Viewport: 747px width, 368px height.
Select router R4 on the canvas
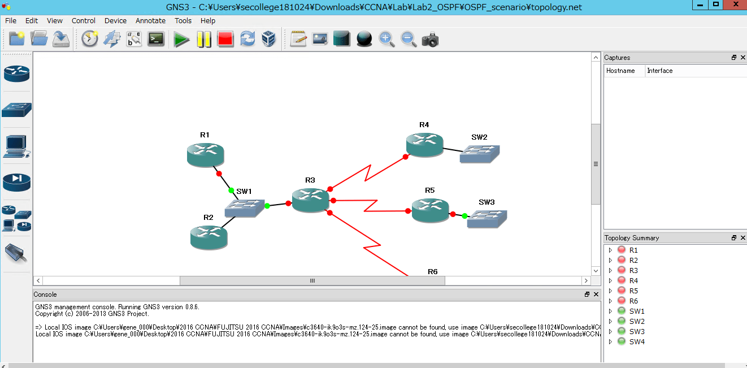pyautogui.click(x=424, y=145)
